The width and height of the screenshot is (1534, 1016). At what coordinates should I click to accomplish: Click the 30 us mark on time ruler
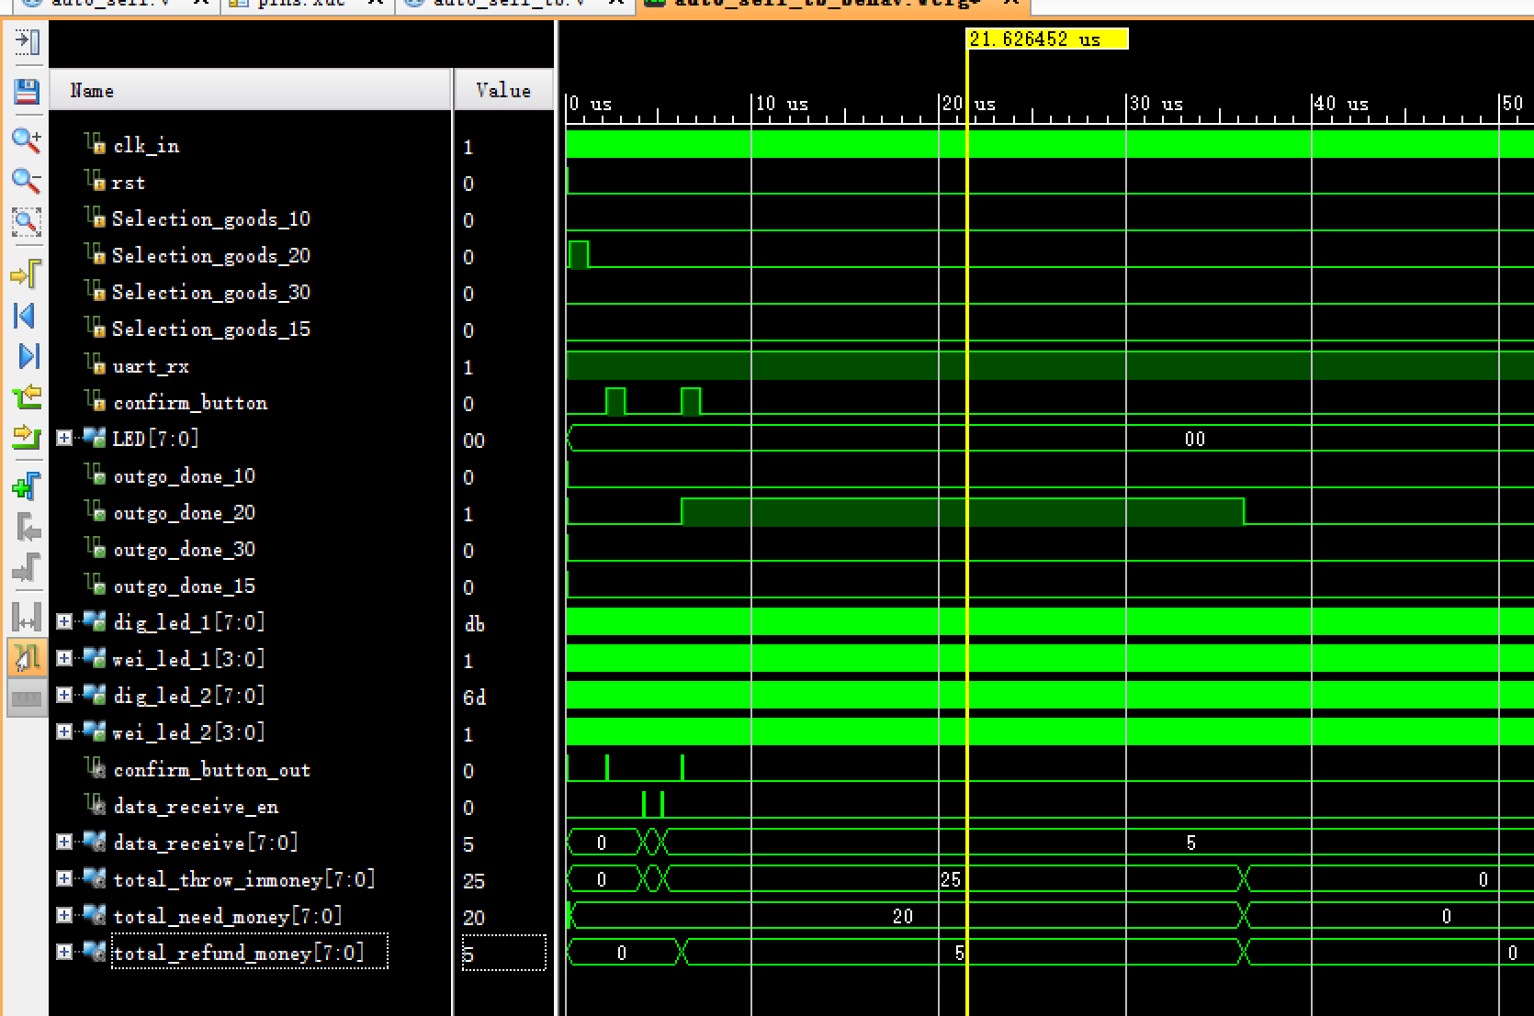pyautogui.click(x=1156, y=104)
